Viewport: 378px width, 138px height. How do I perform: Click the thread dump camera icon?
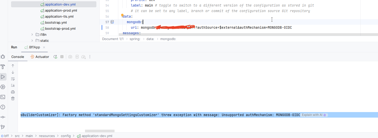click(x=70, y=57)
